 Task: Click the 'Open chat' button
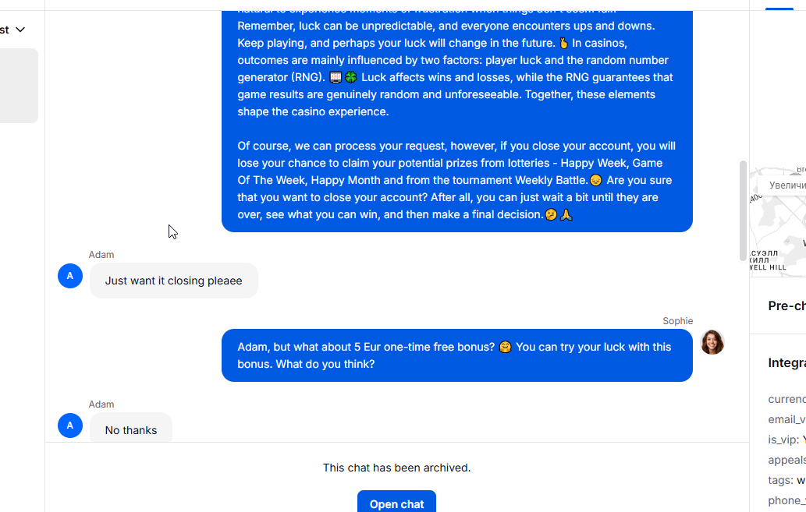(x=396, y=503)
